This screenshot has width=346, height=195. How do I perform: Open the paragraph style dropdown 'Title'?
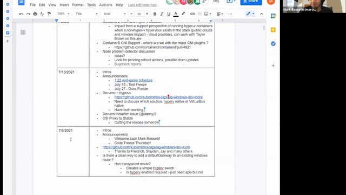tap(86, 14)
